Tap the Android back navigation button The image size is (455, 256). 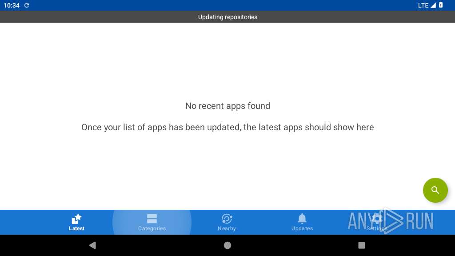[x=92, y=245]
